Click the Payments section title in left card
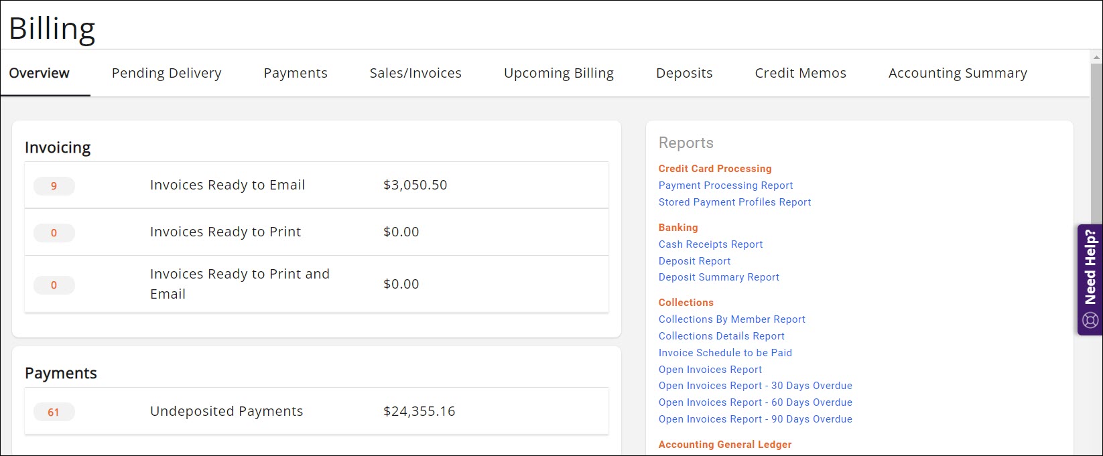The image size is (1103, 456). [x=61, y=373]
